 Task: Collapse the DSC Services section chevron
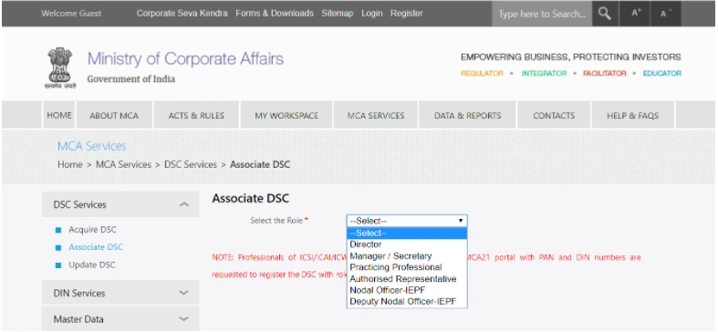tap(184, 204)
